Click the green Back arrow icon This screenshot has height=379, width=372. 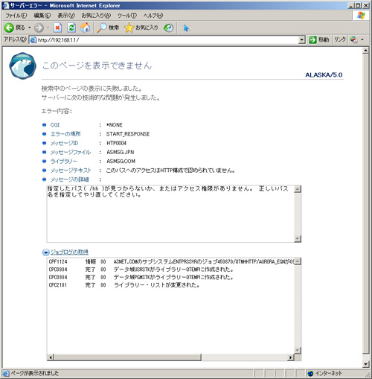coord(9,28)
